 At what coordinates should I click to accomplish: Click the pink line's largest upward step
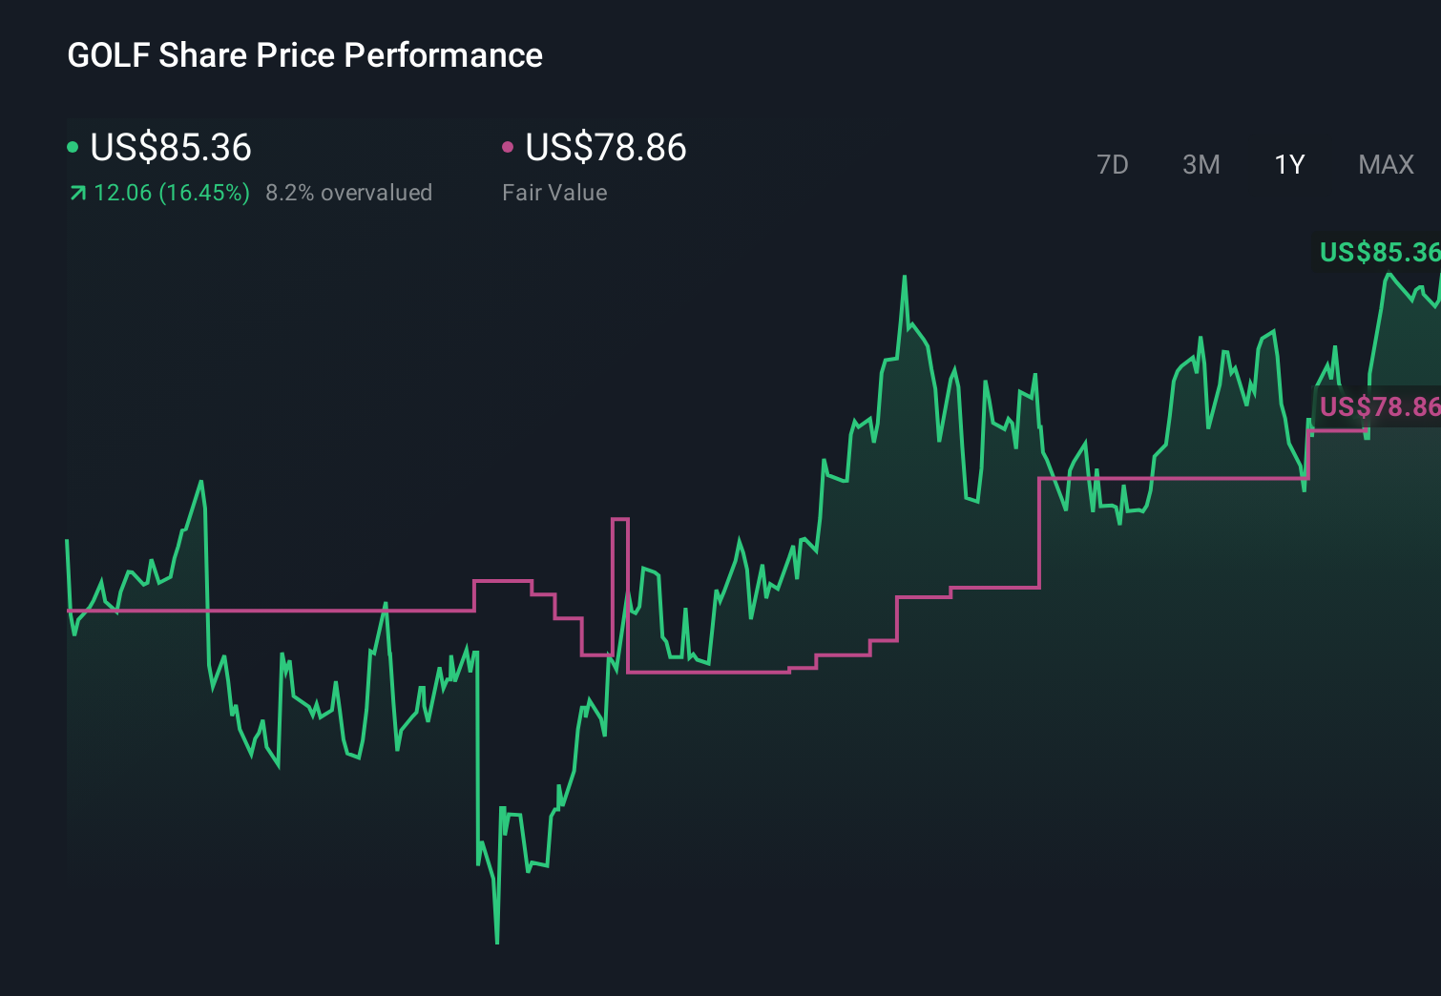tap(1039, 532)
